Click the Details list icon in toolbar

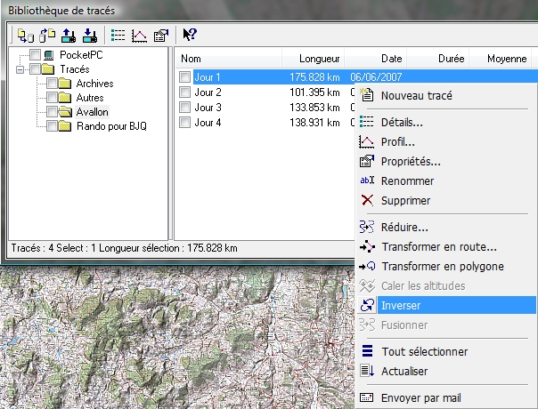[117, 36]
